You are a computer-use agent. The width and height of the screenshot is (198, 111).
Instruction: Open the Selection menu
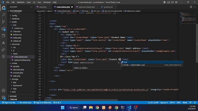20,2
